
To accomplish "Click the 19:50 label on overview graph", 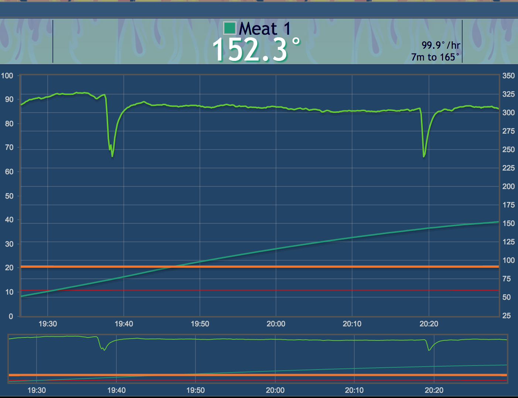I will [195, 390].
